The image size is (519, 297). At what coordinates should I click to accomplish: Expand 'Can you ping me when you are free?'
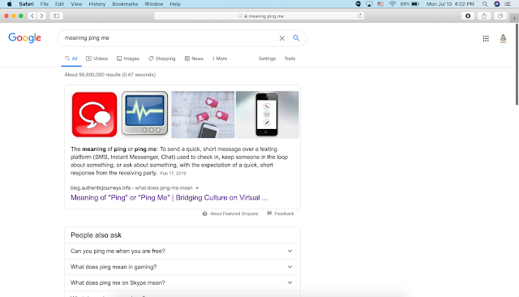click(182, 251)
